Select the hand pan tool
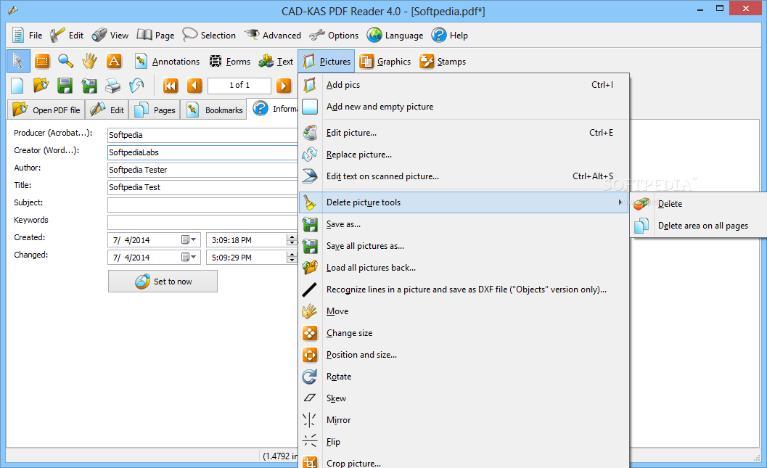The width and height of the screenshot is (767, 468). pyautogui.click(x=89, y=61)
